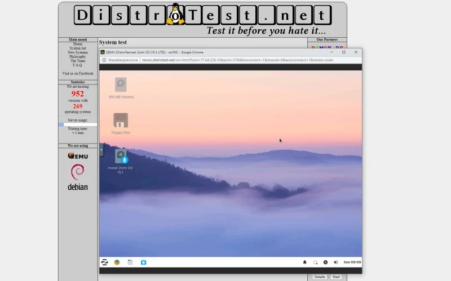This screenshot has width=451, height=281.
Task: Select the 105 MB Volume desktop icon
Action: point(121,88)
